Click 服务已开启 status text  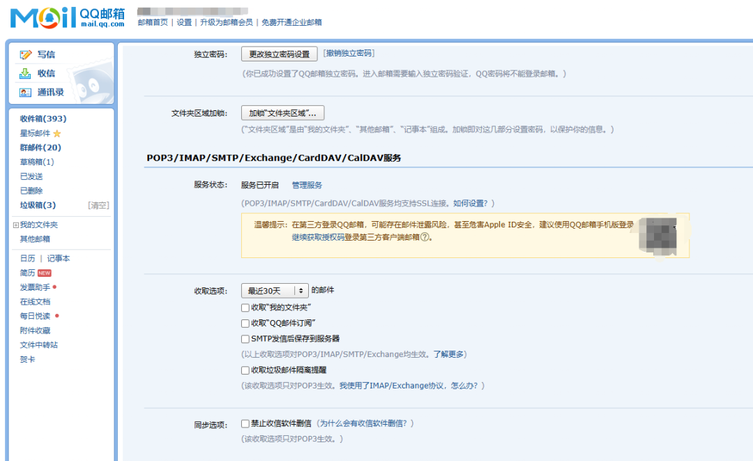(x=260, y=186)
